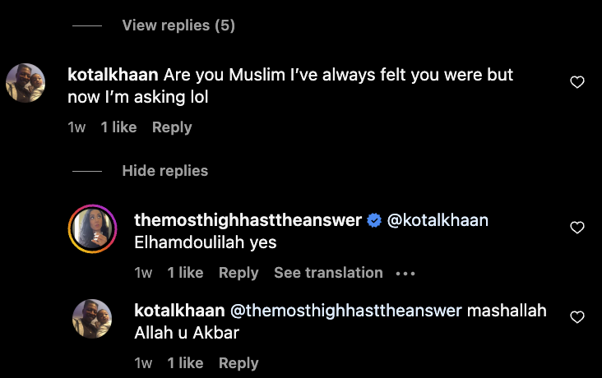The width and height of the screenshot is (602, 378).
Task: Open the @themosthighhasttheanswer mention link
Action: click(x=346, y=311)
